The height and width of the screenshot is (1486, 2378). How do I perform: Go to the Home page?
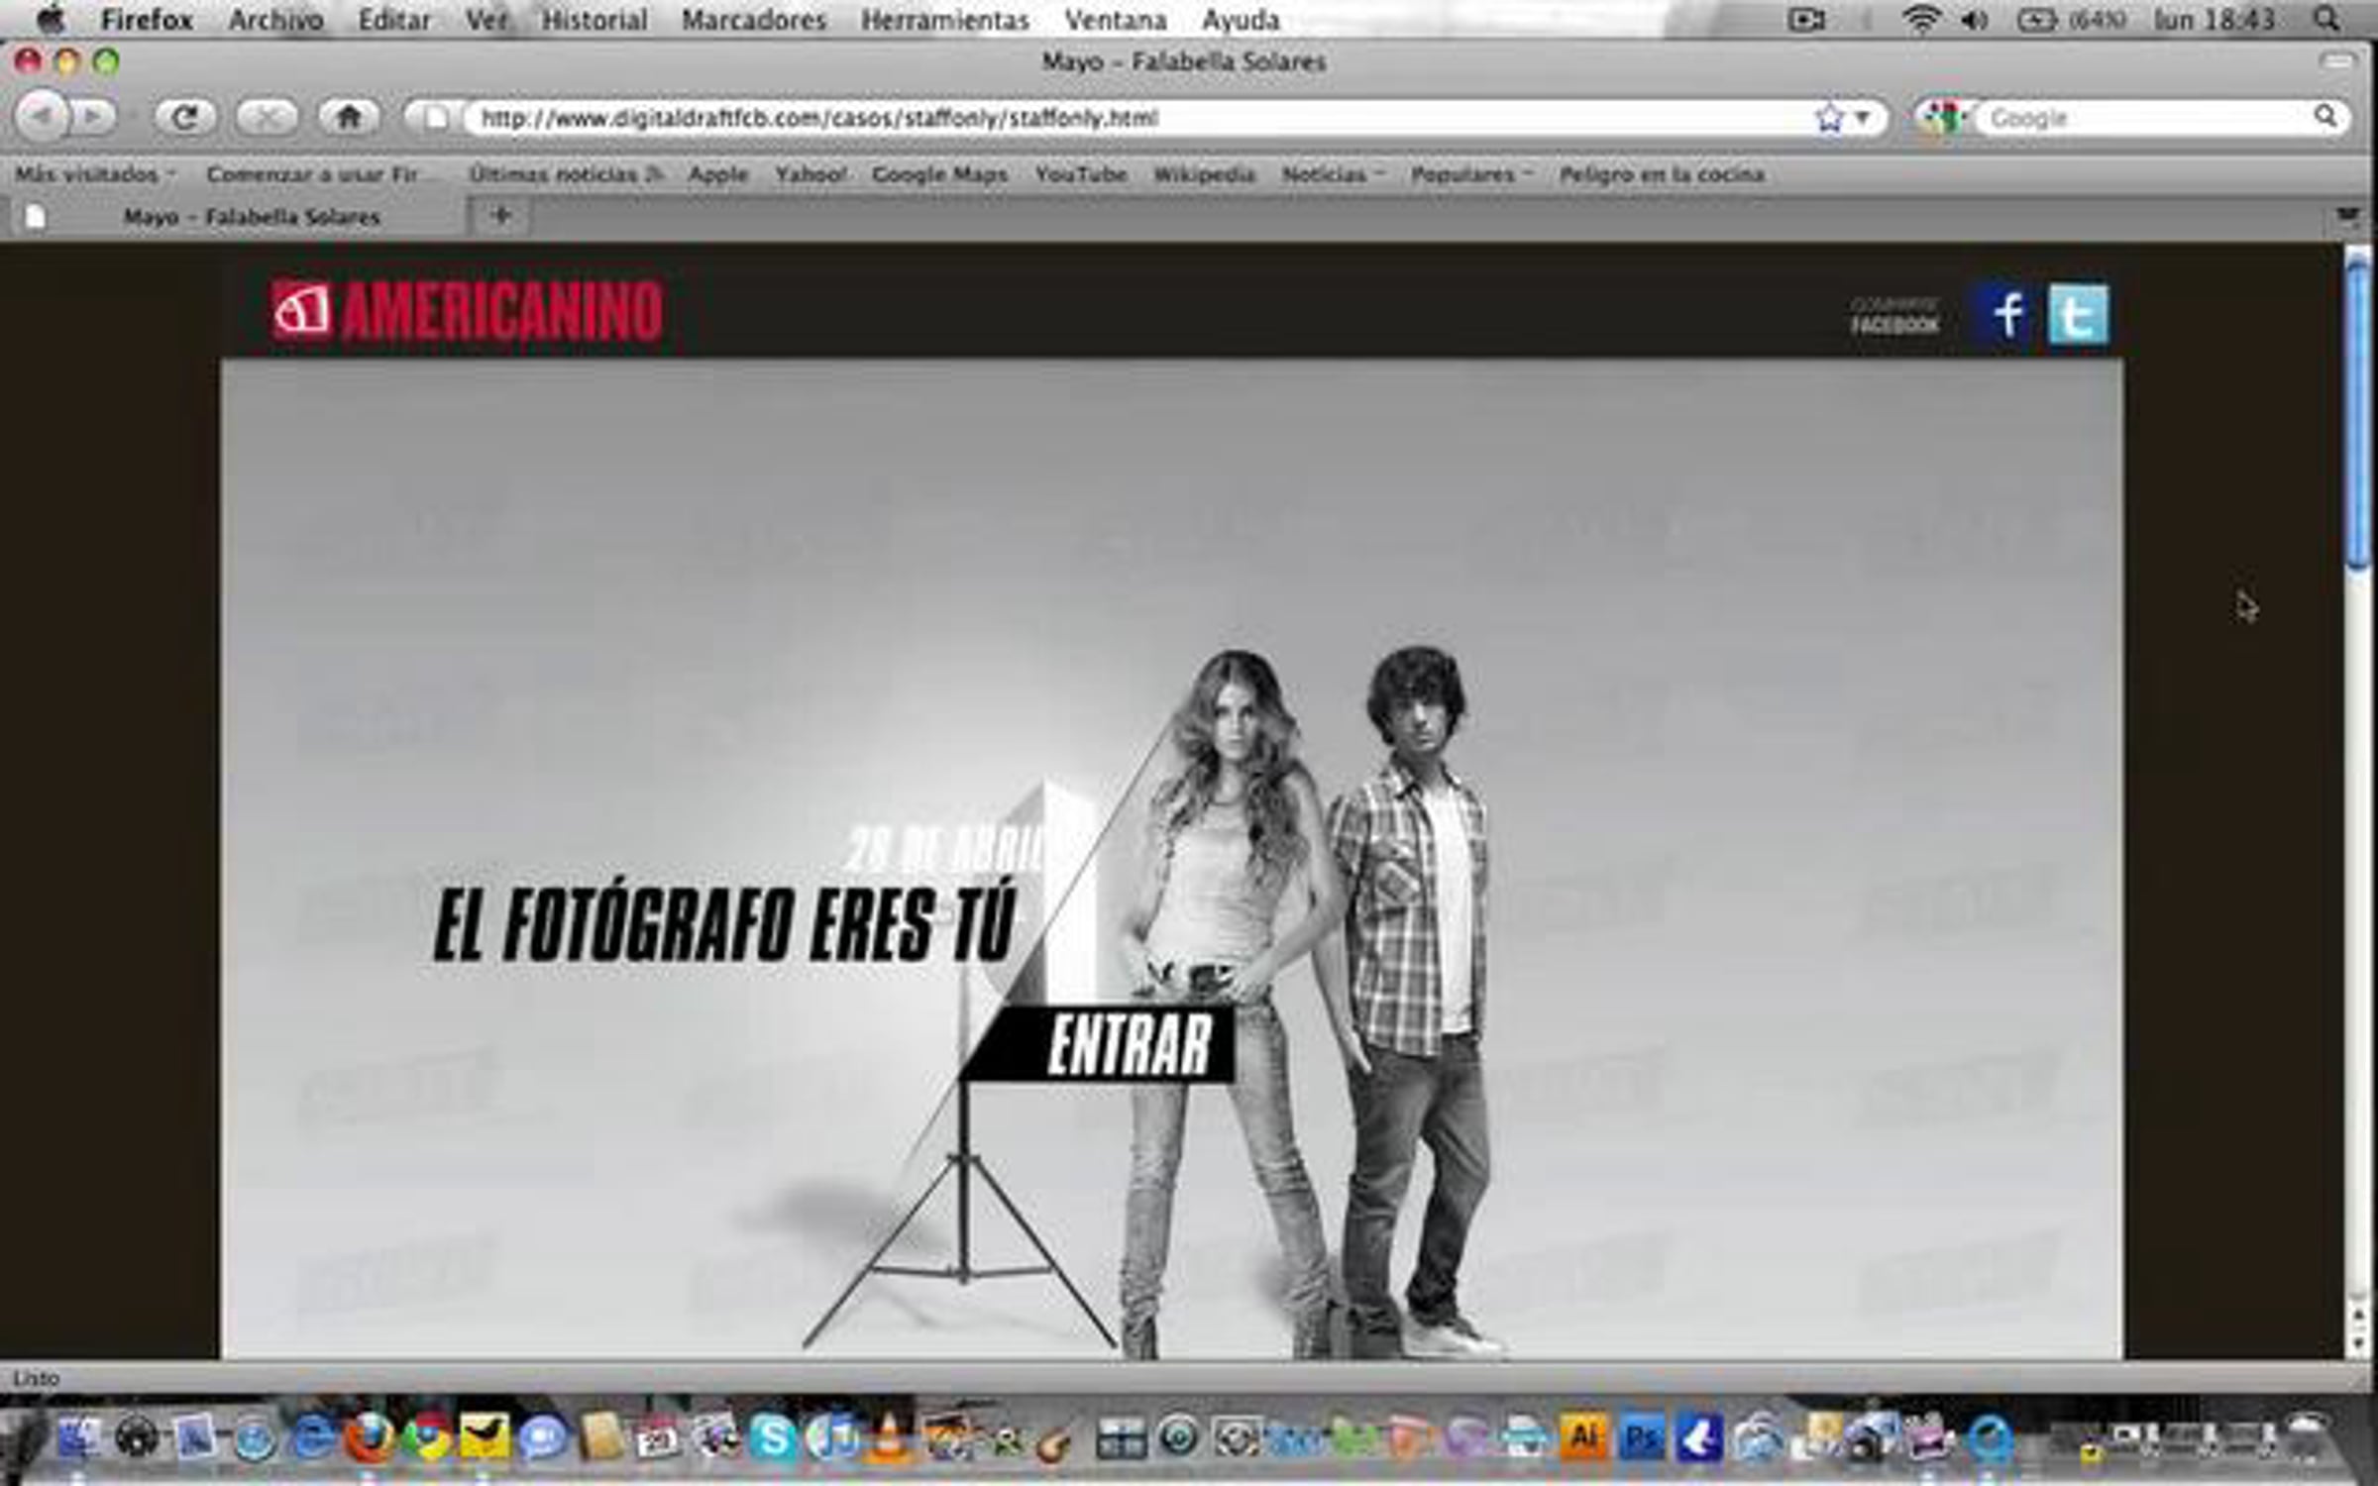[x=348, y=118]
